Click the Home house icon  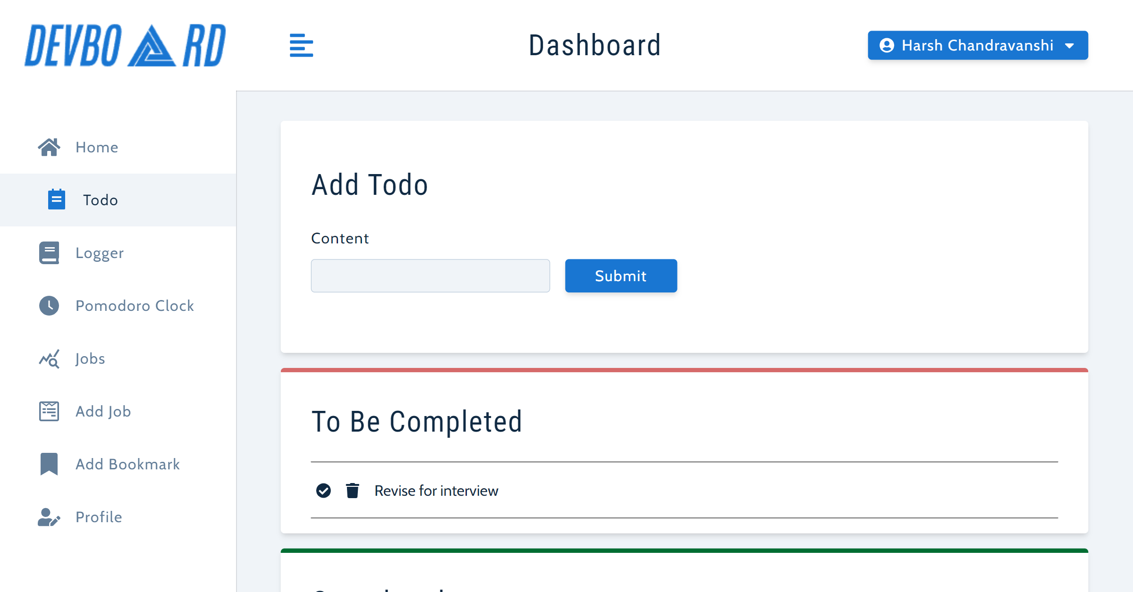pos(49,147)
